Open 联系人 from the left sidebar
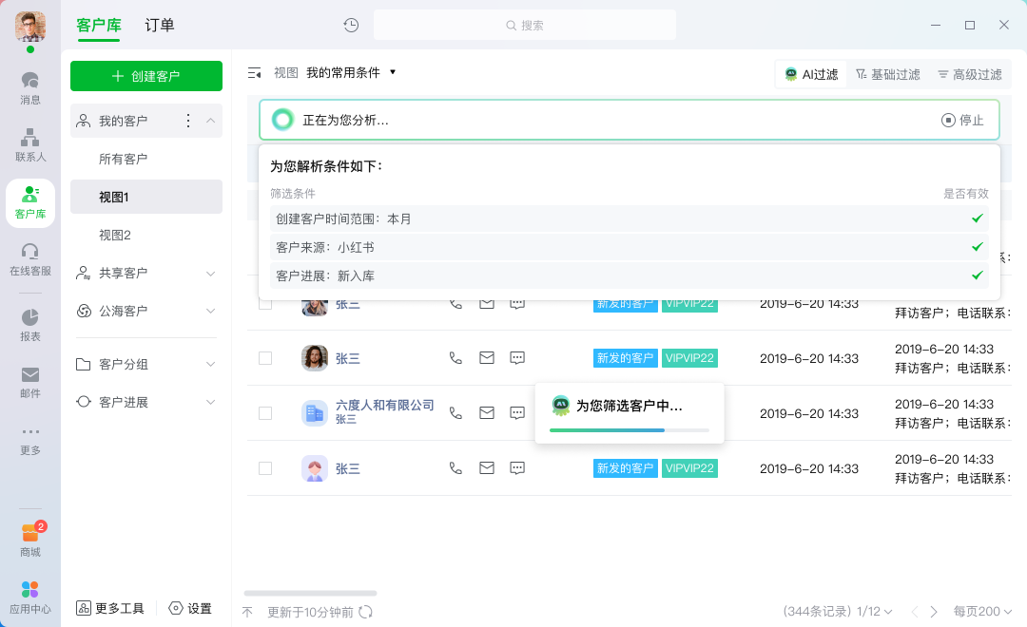The width and height of the screenshot is (1027, 627). click(30, 142)
